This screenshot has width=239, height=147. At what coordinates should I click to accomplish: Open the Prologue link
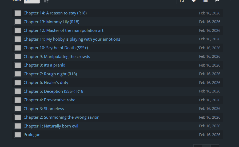[x=32, y=135]
